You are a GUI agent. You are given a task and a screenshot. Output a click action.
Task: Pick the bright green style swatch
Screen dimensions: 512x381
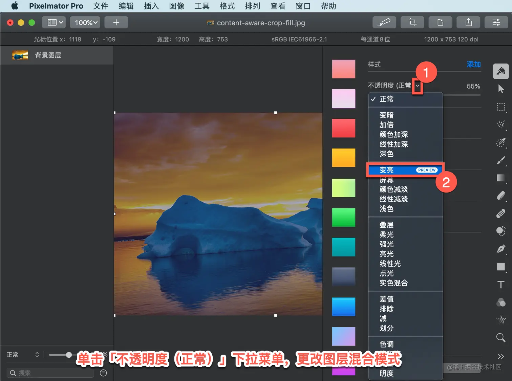click(344, 217)
